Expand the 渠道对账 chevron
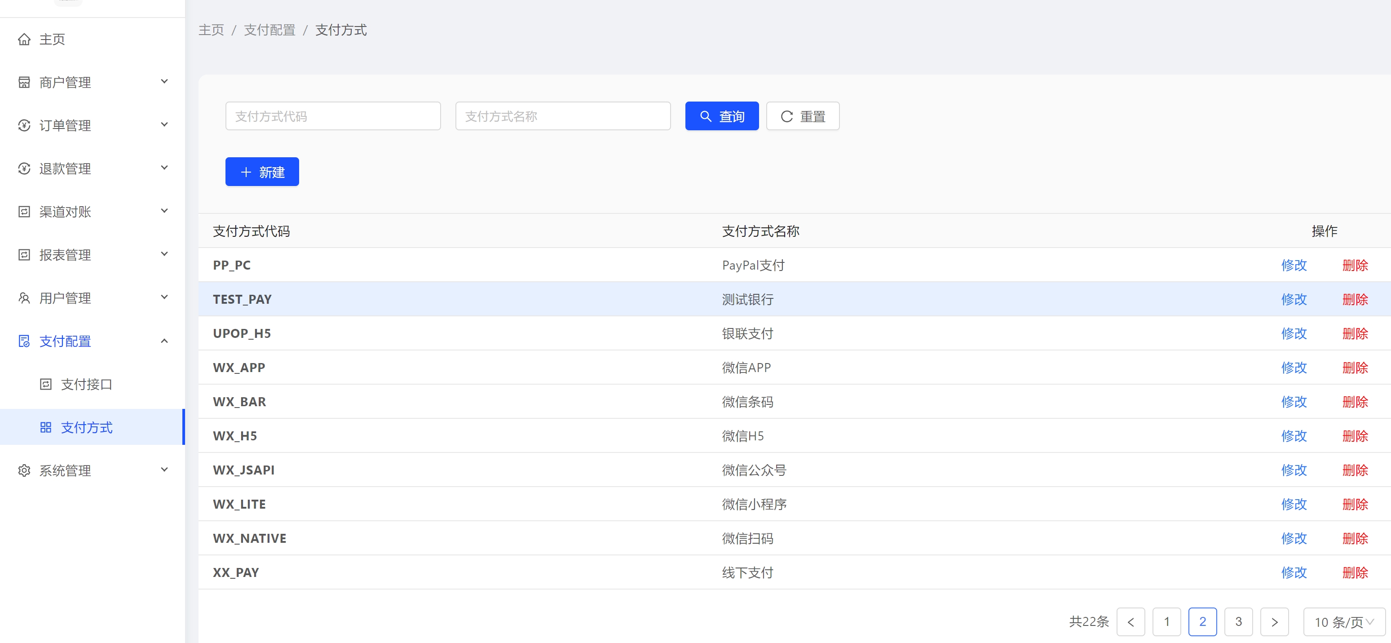 (x=165, y=211)
